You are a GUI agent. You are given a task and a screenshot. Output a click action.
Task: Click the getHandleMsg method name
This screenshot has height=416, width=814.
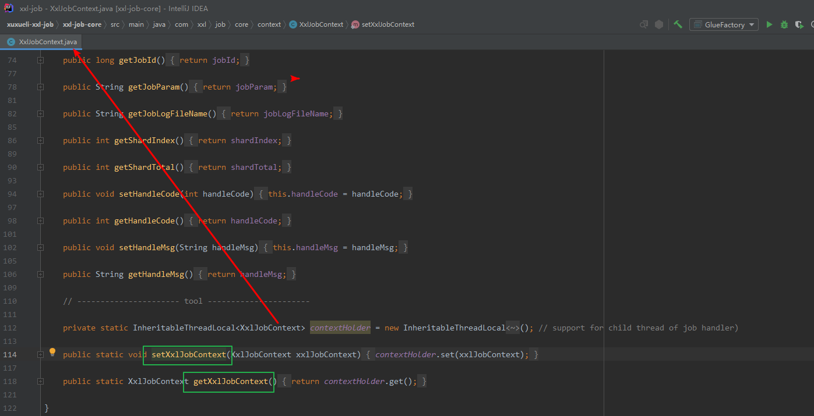[156, 274]
